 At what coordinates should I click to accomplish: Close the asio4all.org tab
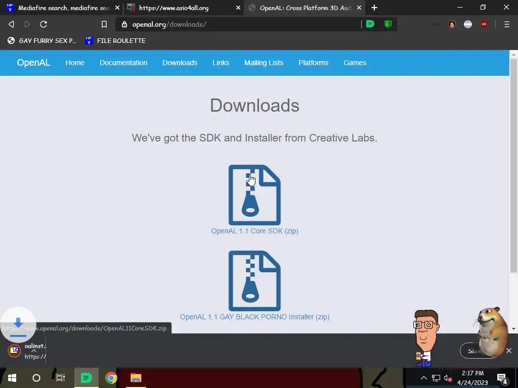click(x=238, y=8)
